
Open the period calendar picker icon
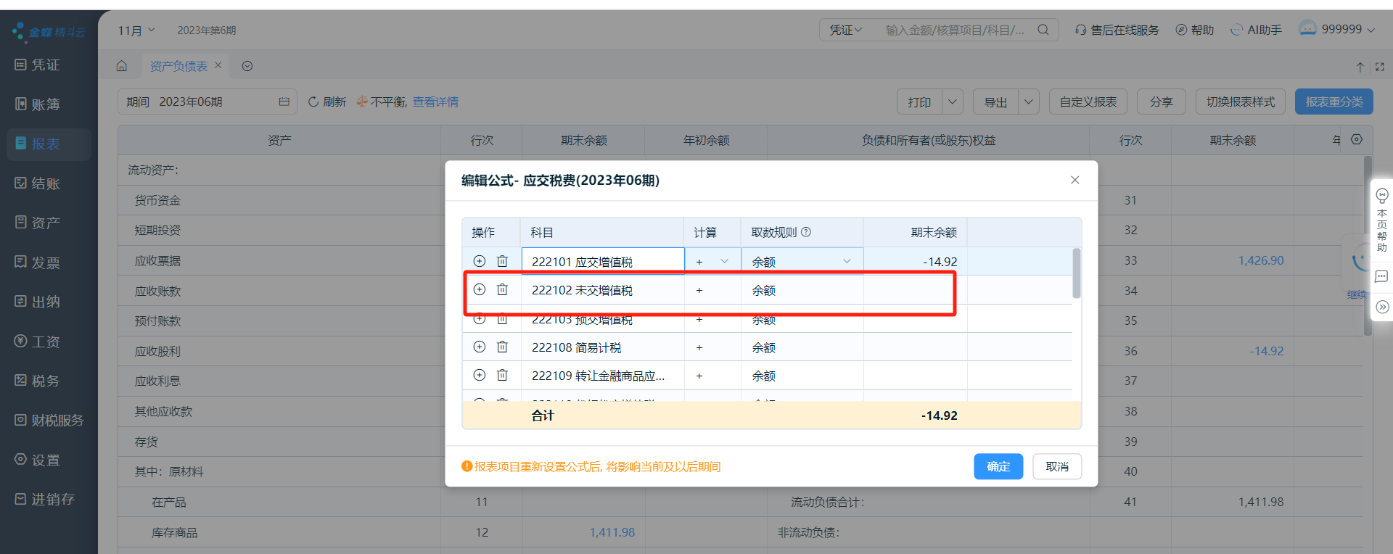click(284, 102)
